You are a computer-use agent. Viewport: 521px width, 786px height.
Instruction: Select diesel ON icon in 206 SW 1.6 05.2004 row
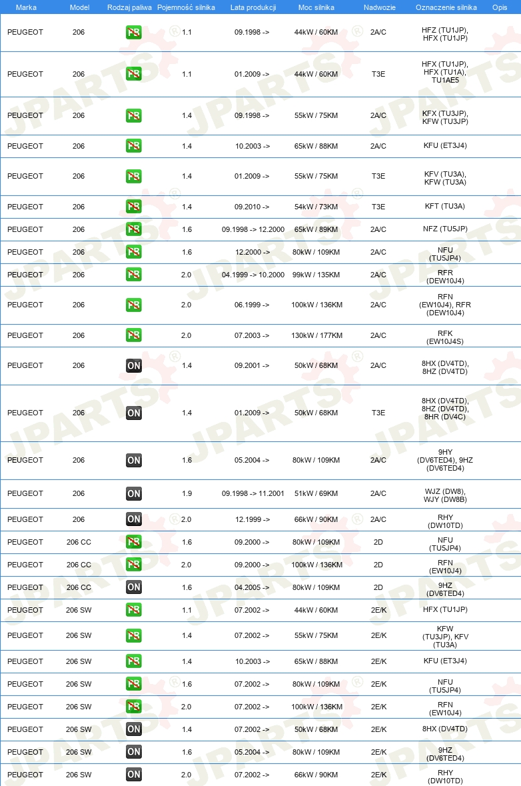tap(134, 752)
